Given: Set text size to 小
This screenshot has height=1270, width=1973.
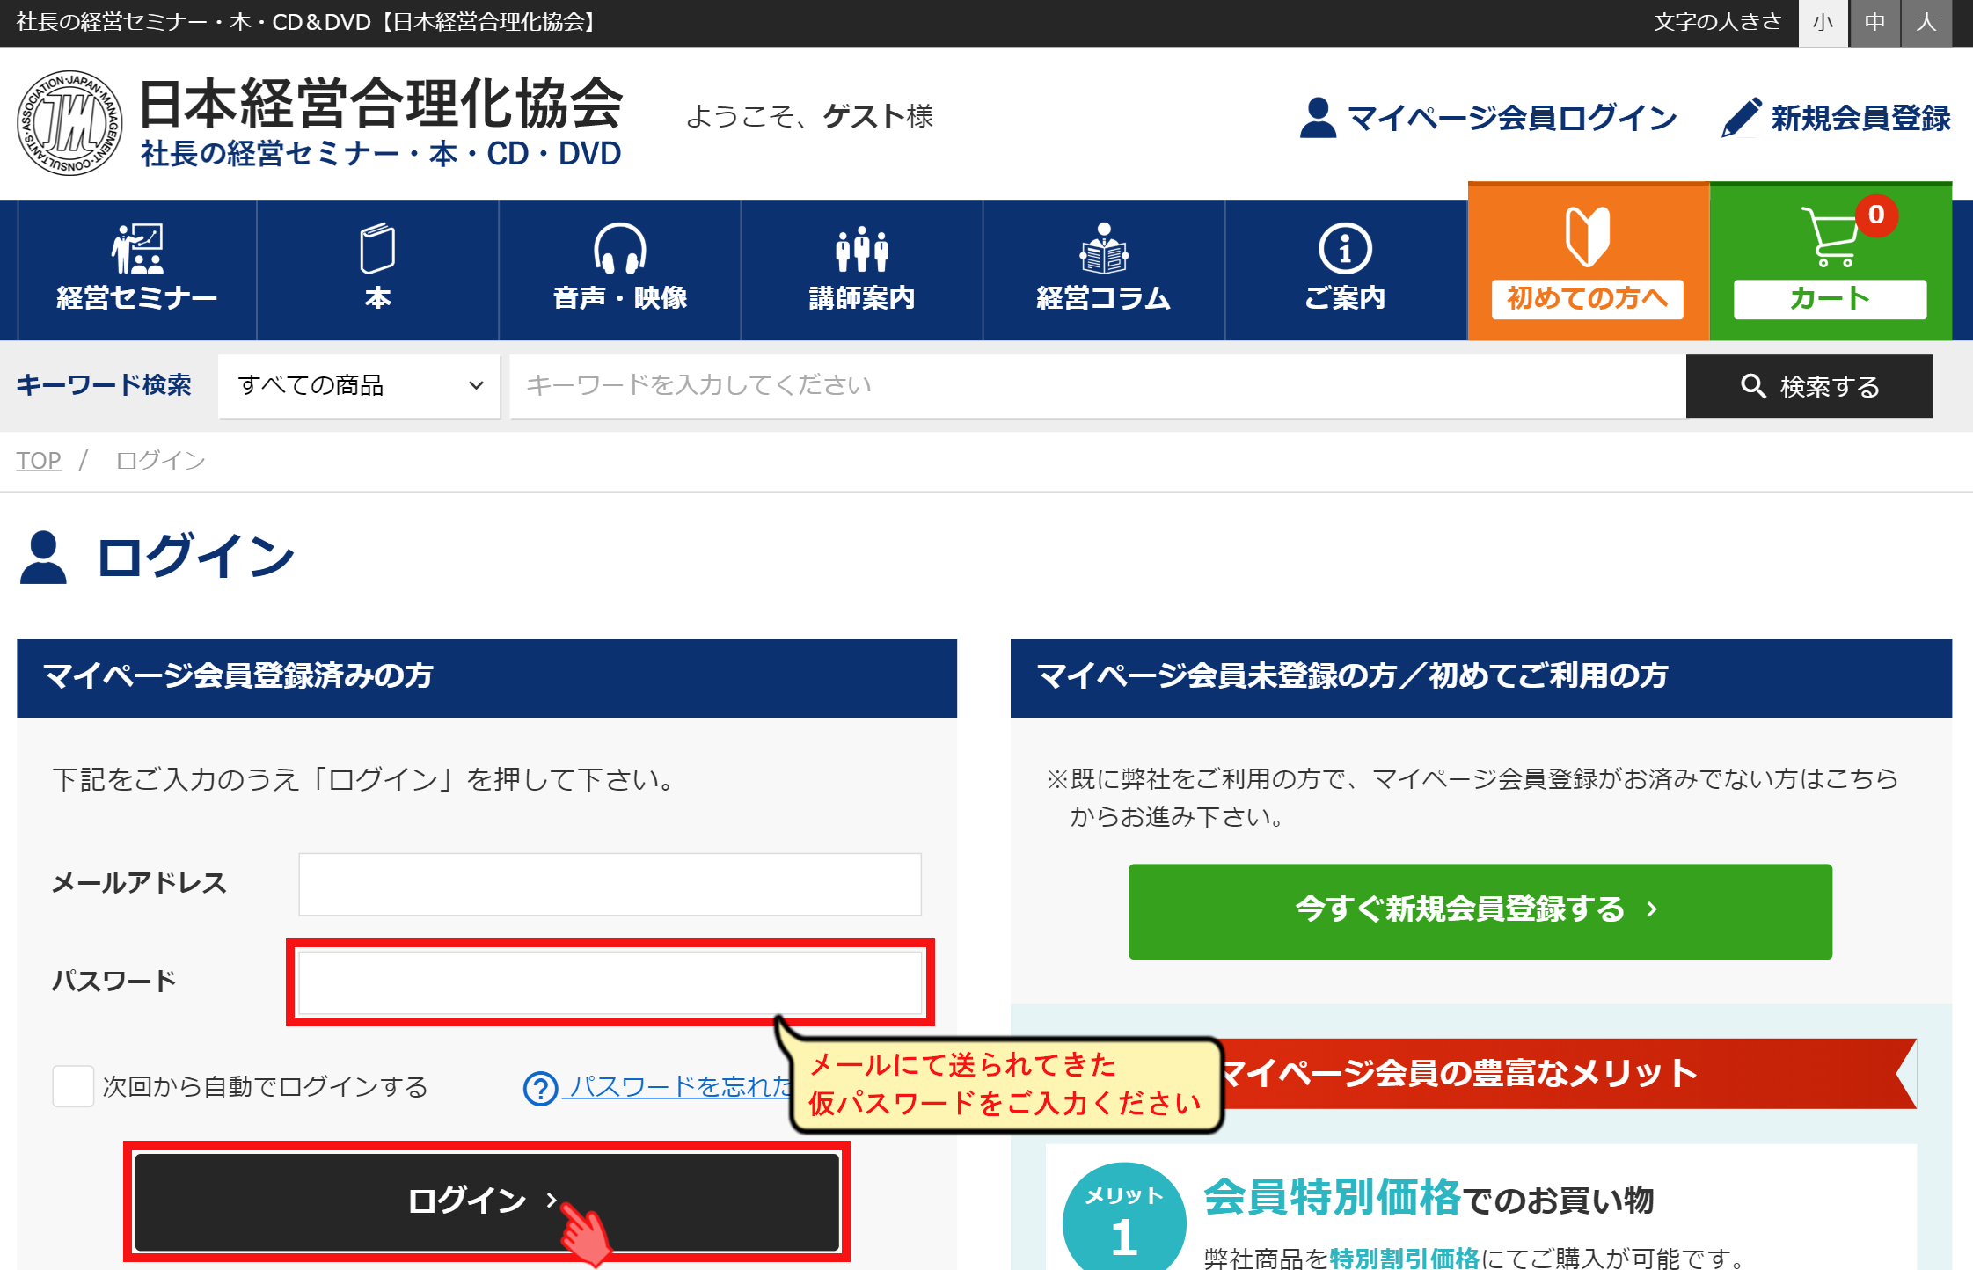Looking at the screenshot, I should click(1823, 23).
